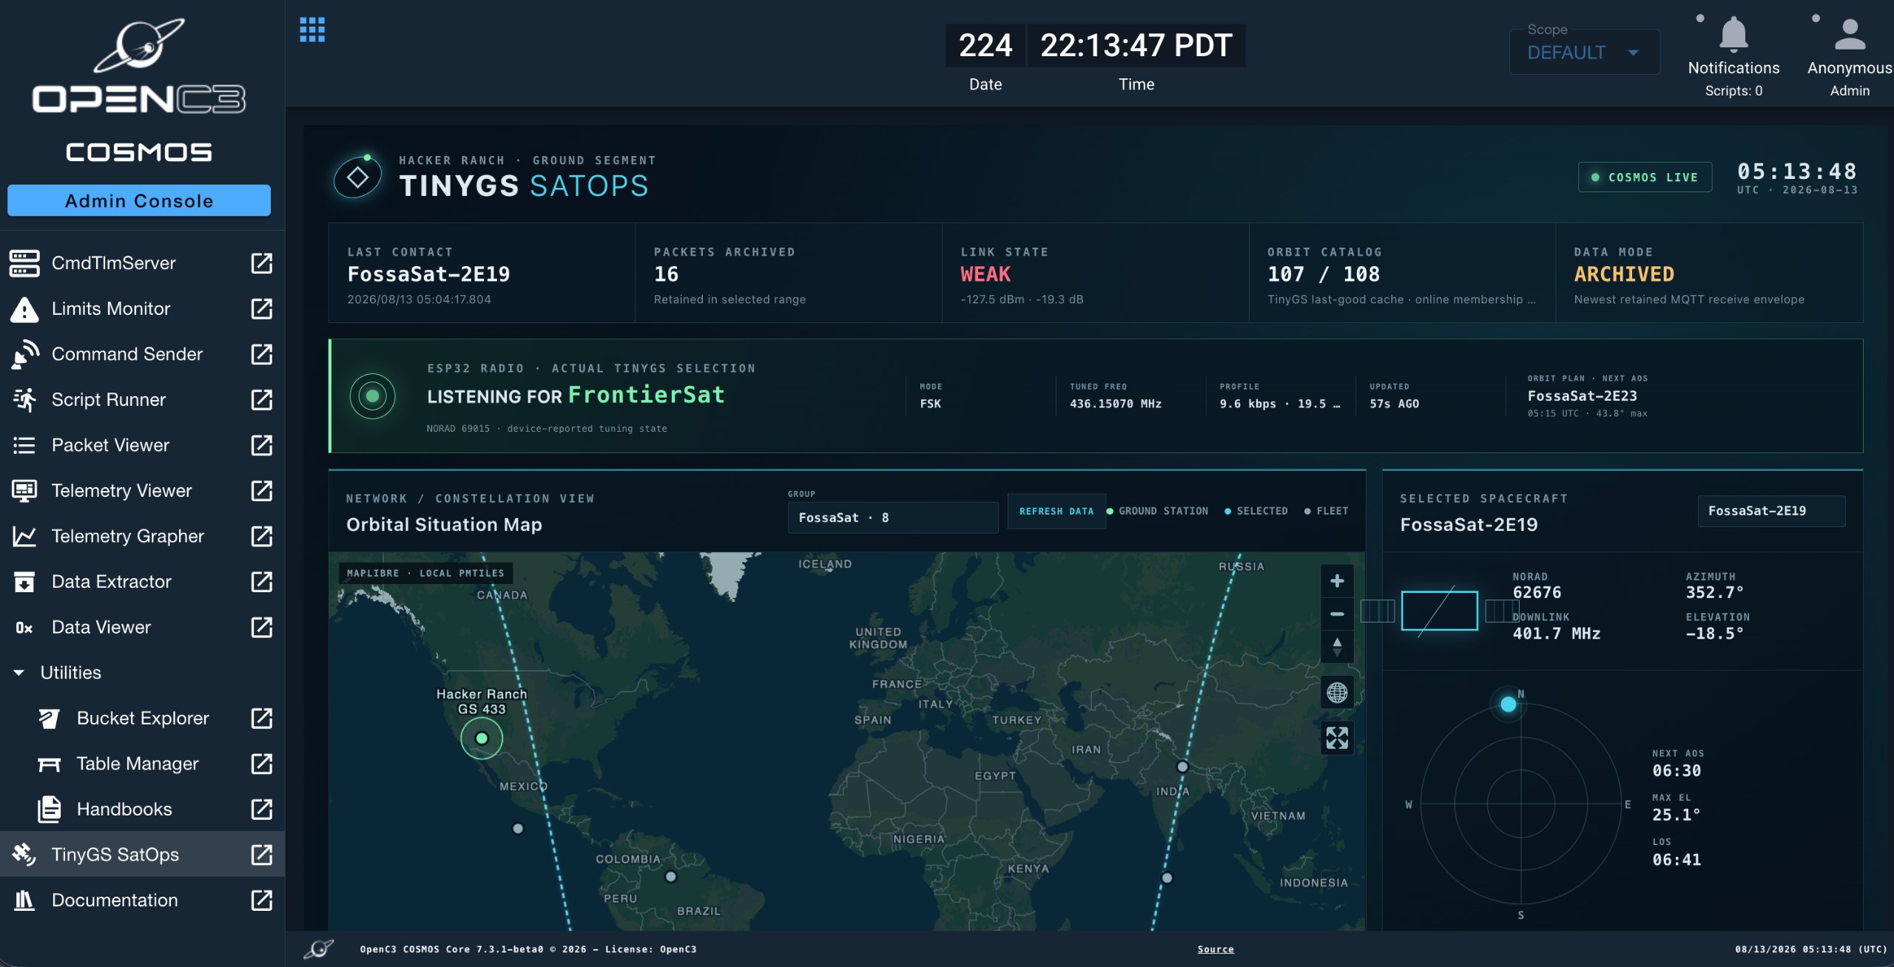Go to Limits Monitor

pos(111,309)
